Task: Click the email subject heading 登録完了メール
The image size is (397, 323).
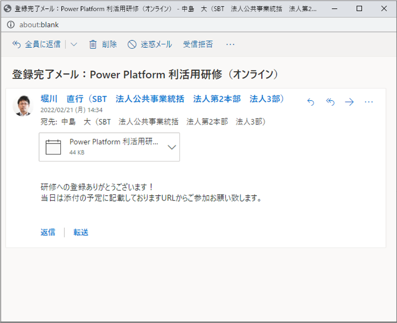Action: (145, 75)
